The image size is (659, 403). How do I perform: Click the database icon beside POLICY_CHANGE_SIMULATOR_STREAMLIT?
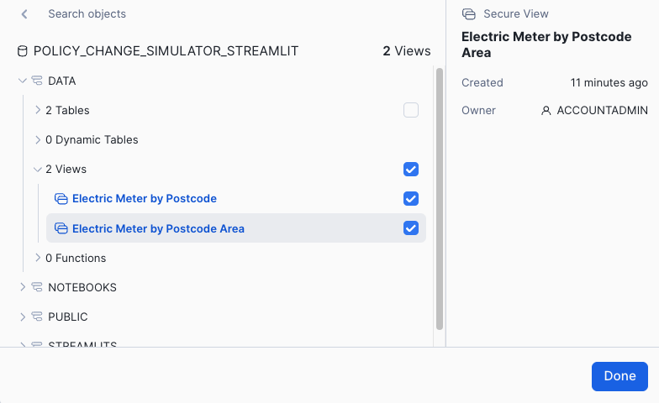click(x=22, y=51)
